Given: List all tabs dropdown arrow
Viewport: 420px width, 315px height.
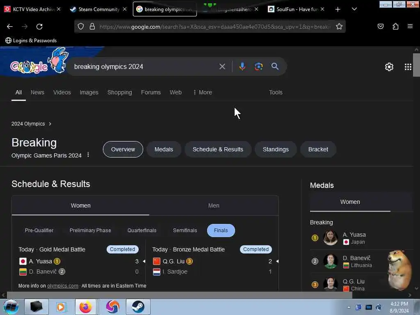Looking at the screenshot, I should click(354, 9).
